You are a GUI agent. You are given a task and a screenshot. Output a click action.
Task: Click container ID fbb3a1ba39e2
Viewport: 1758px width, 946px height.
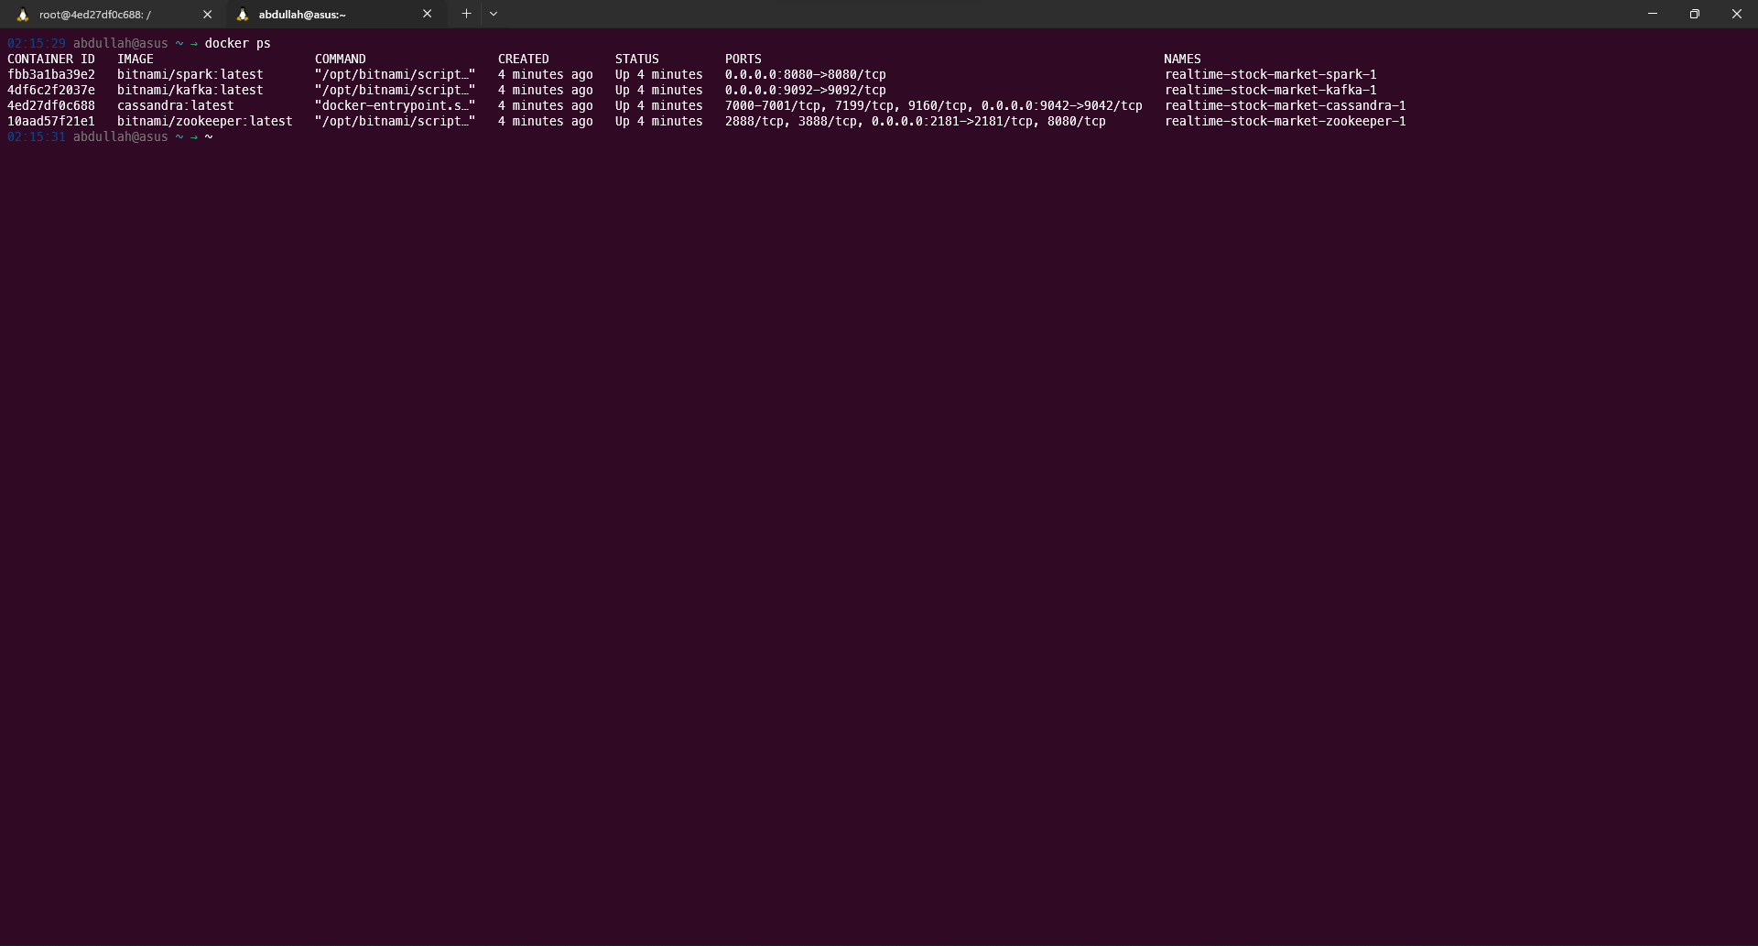[51, 74]
